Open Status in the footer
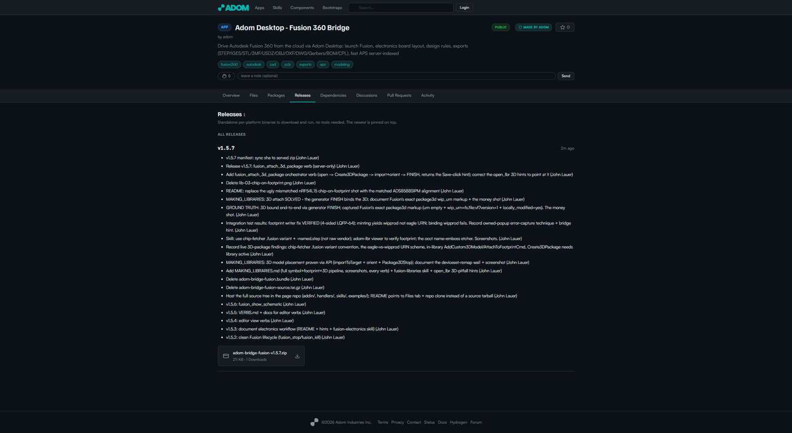 click(429, 422)
